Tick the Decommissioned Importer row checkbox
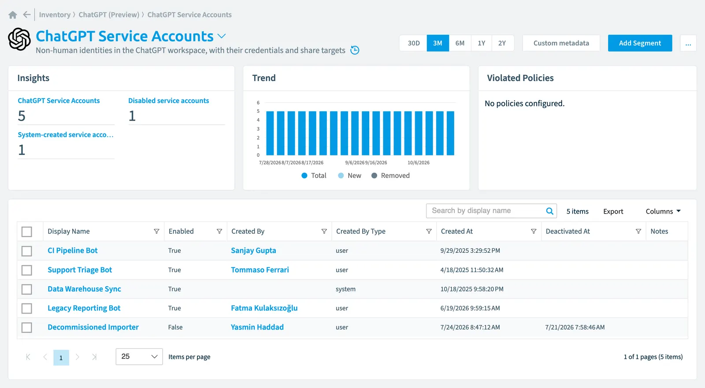 27,328
